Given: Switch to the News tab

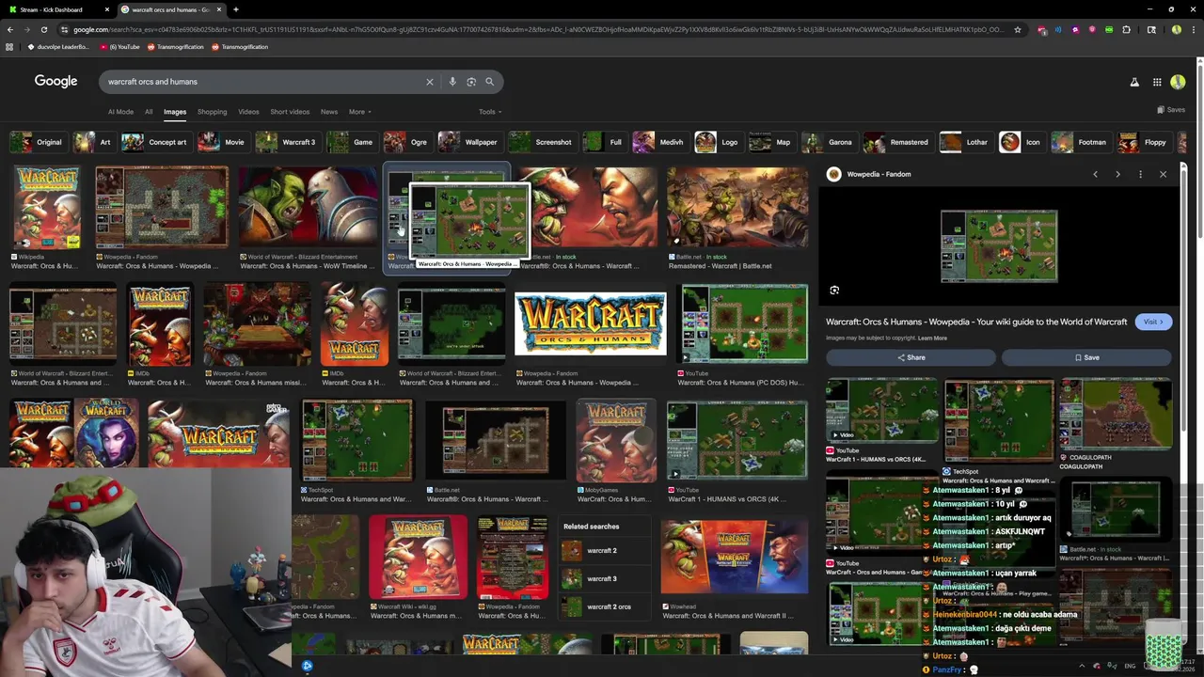Looking at the screenshot, I should coord(329,112).
